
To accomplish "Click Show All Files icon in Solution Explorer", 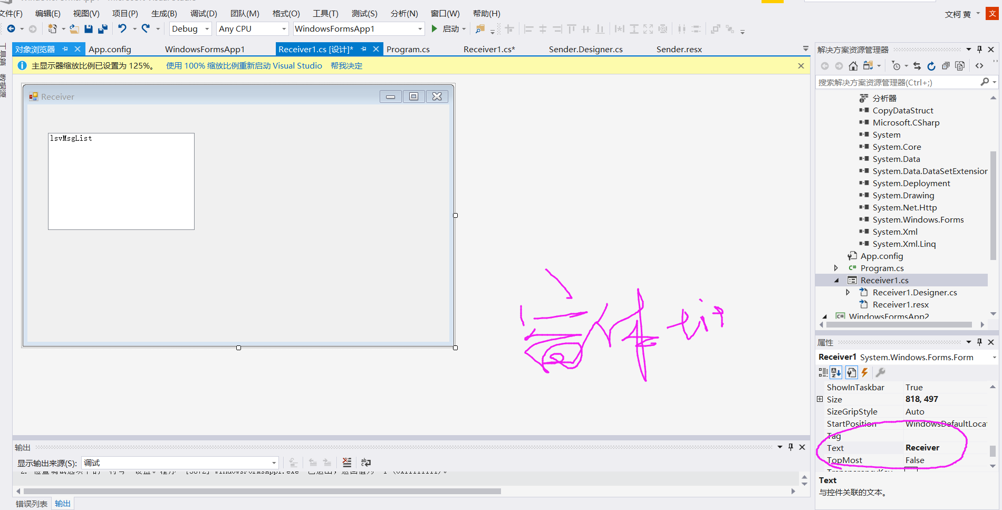I will (960, 66).
